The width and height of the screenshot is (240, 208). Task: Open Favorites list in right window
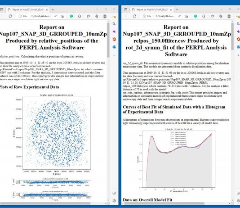[x=213, y=16]
